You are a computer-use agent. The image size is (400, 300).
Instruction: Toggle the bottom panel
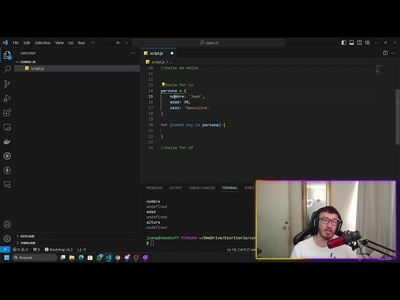pyautogui.click(x=351, y=42)
